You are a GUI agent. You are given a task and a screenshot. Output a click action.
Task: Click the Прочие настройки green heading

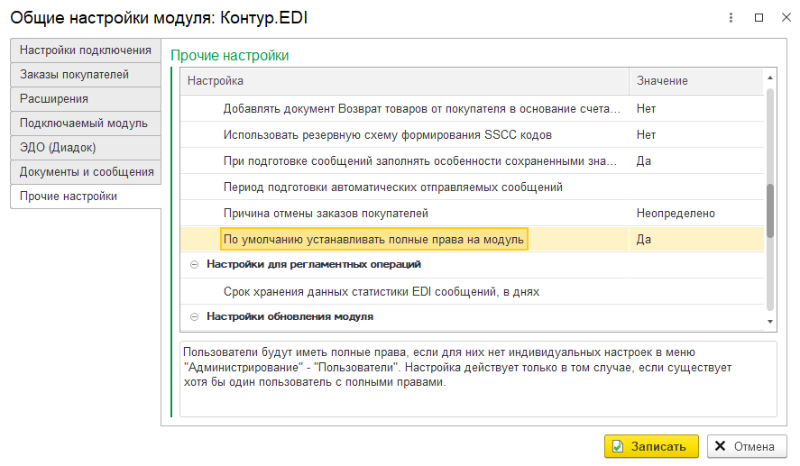click(230, 55)
